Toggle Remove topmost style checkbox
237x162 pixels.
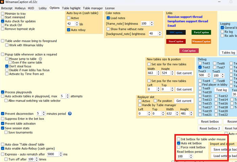pos(3,29)
